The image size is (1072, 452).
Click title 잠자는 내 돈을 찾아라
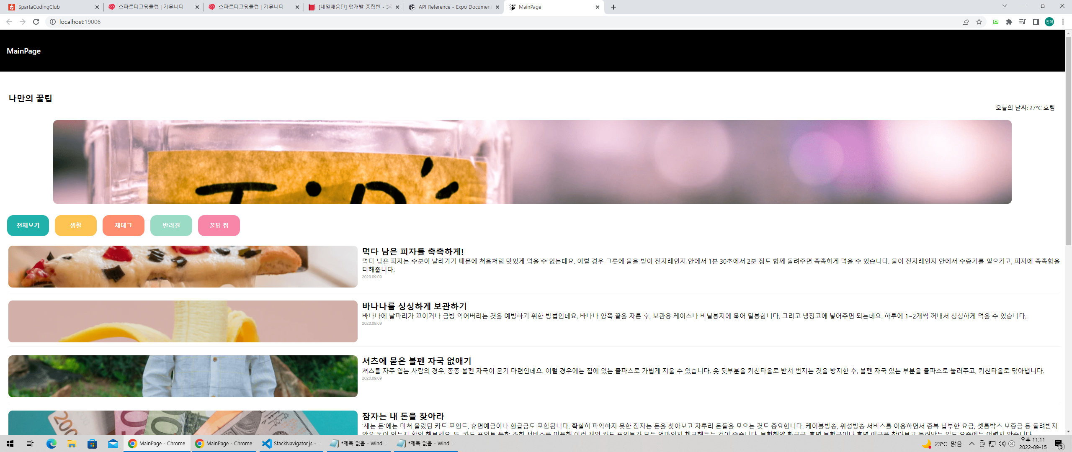(x=403, y=416)
